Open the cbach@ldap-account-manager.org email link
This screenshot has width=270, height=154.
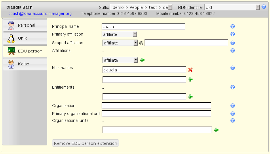pyautogui.click(x=40, y=13)
